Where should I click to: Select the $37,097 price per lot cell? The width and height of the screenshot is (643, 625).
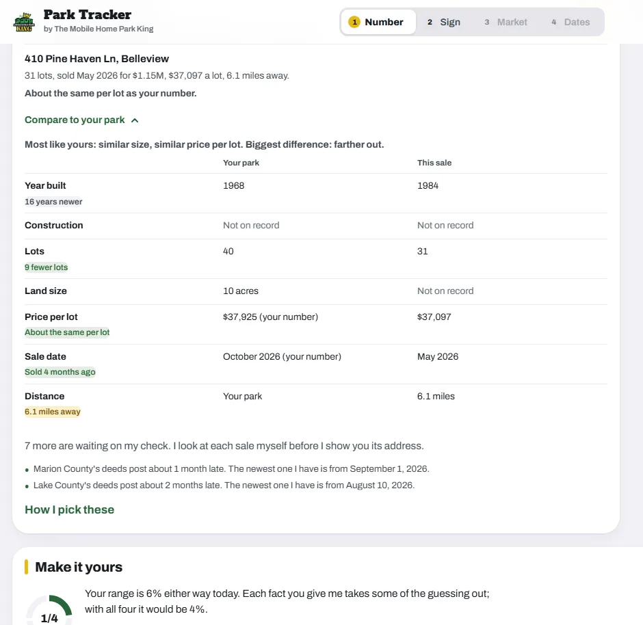434,317
